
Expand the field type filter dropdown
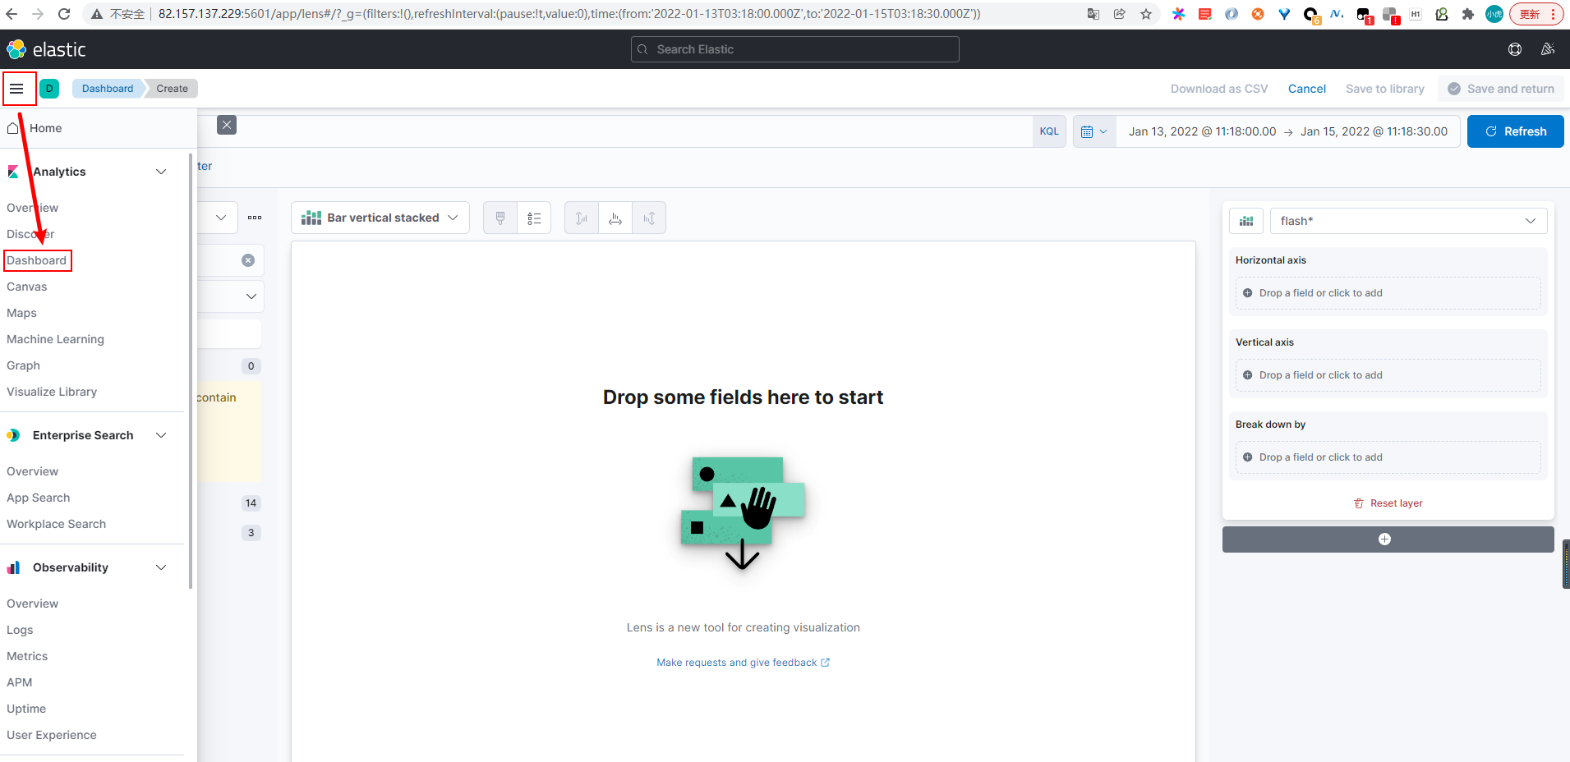(251, 296)
